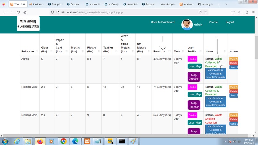Open Profile link in header
The width and height of the screenshot is (258, 145).
(x=214, y=22)
